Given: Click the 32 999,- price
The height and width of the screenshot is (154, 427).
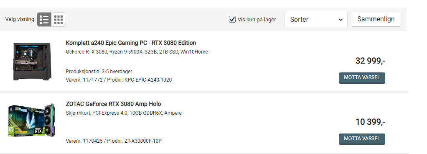Looking at the screenshot, I should tap(370, 61).
